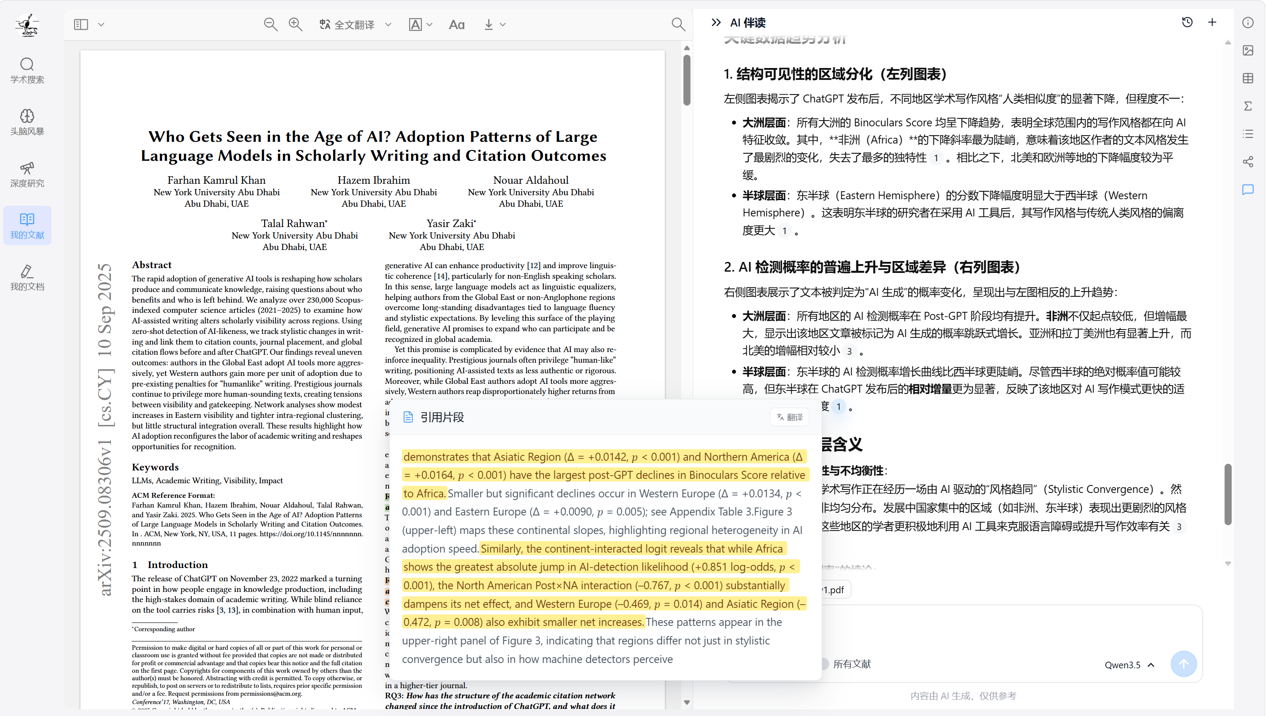Start a new AI chat with plus icon
Image resolution: width=1267 pixels, height=716 pixels.
[1212, 23]
